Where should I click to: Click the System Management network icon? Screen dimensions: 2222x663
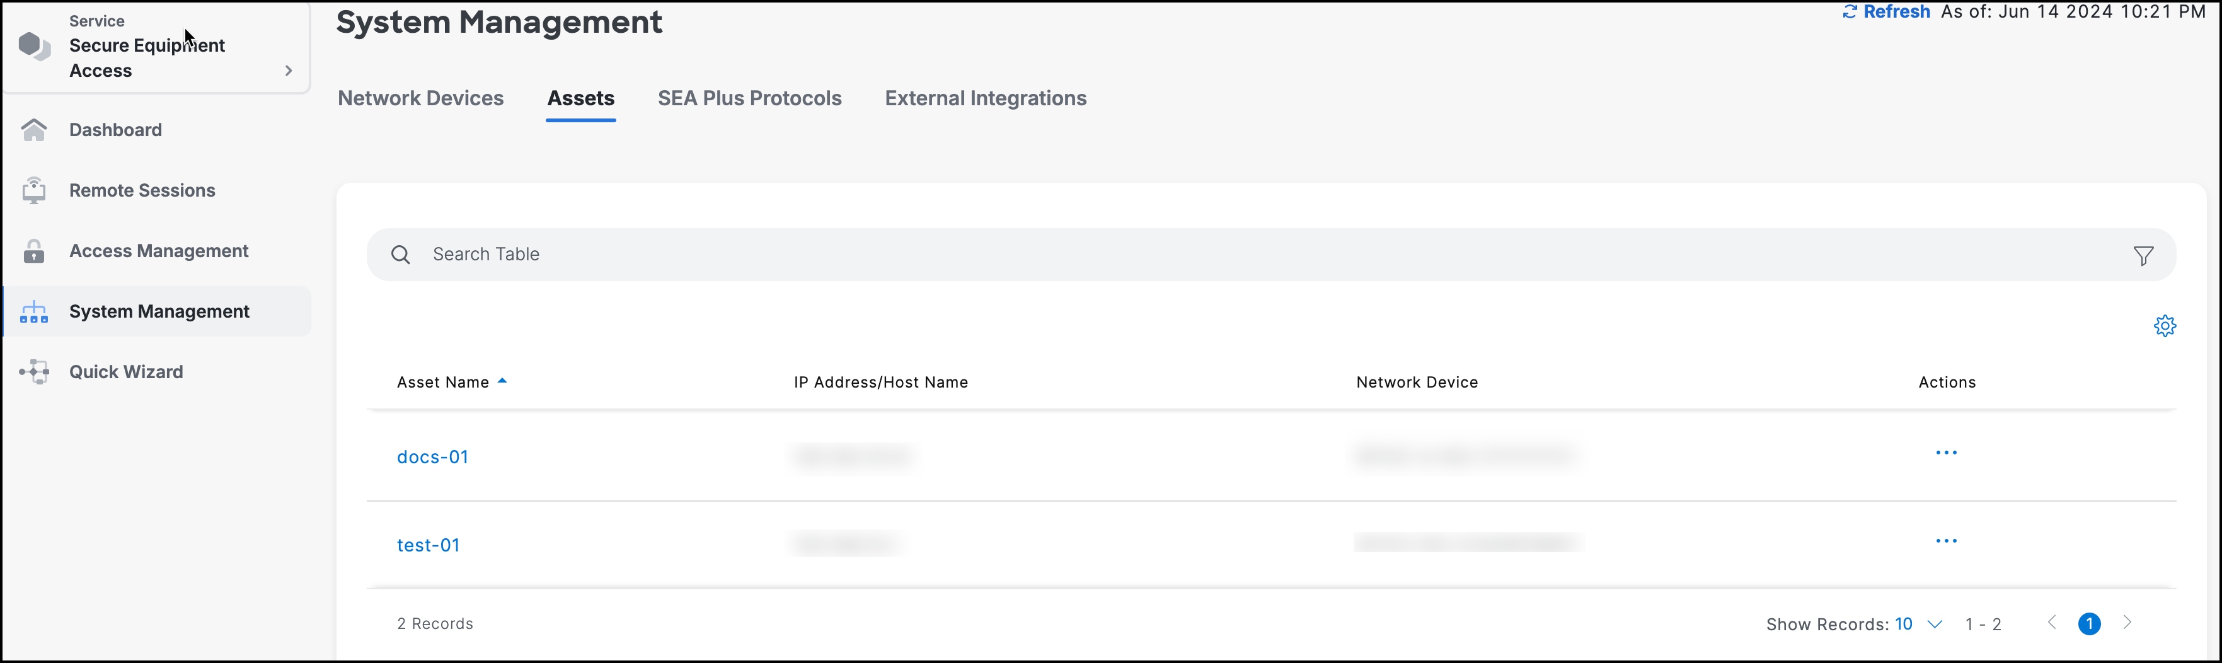coord(33,312)
